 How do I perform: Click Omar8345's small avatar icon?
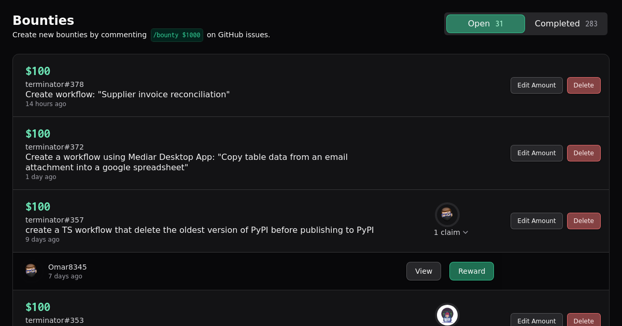coord(32,271)
